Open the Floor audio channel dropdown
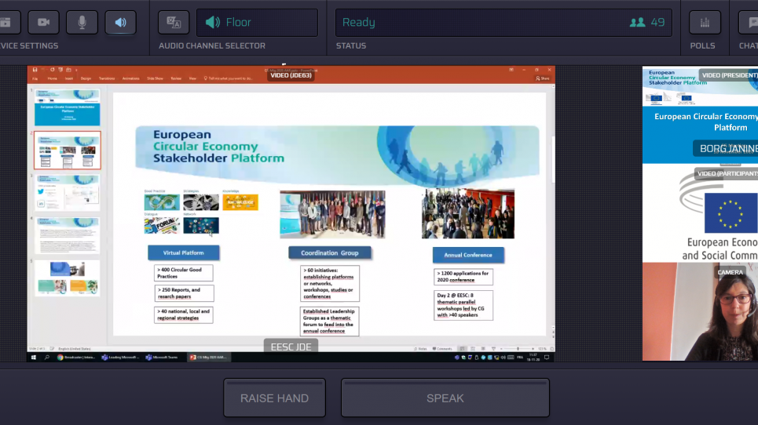The image size is (758, 425). coord(257,22)
